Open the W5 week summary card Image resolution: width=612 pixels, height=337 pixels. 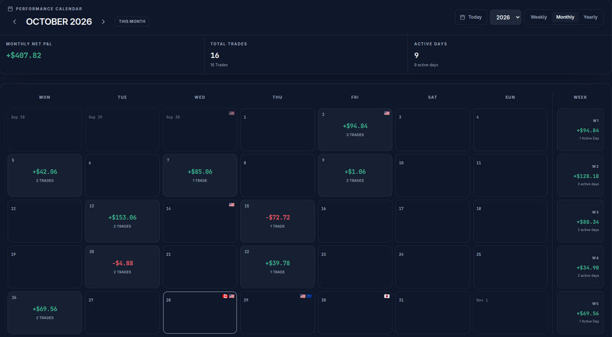click(x=580, y=313)
